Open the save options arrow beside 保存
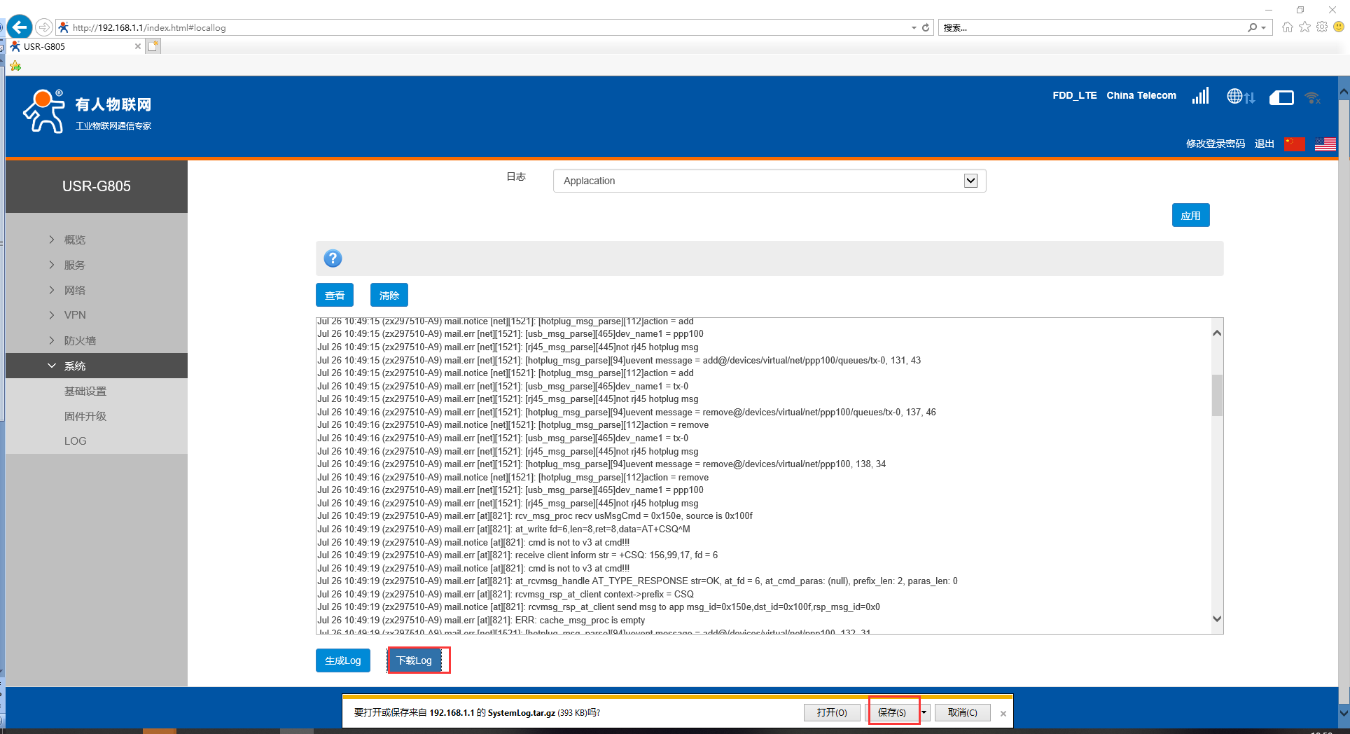This screenshot has height=734, width=1350. pos(924,712)
